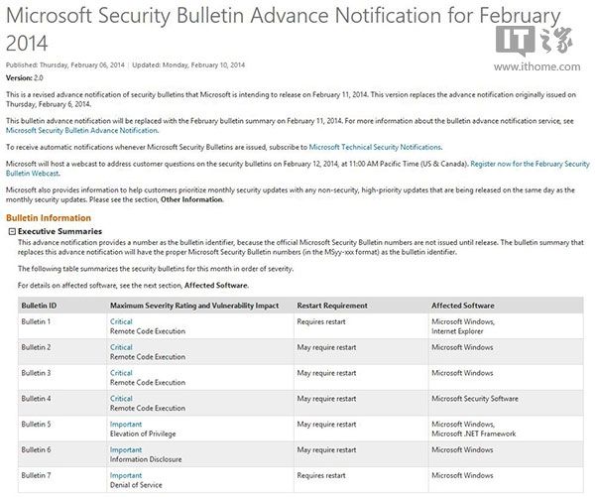This screenshot has height=497, width=595.
Task: Click the Bulletin Information heading
Action: [x=48, y=216]
